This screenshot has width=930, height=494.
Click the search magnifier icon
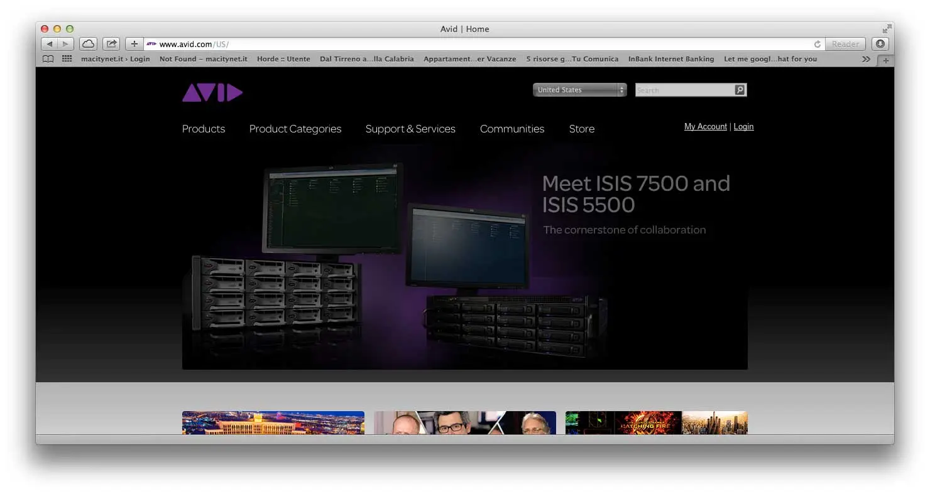(740, 90)
